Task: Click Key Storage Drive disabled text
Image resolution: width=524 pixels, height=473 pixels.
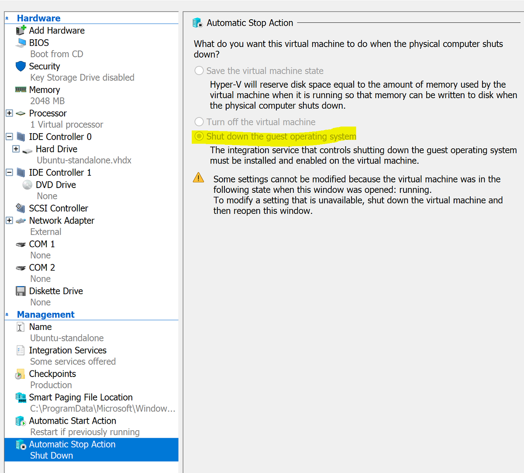Action: (82, 78)
